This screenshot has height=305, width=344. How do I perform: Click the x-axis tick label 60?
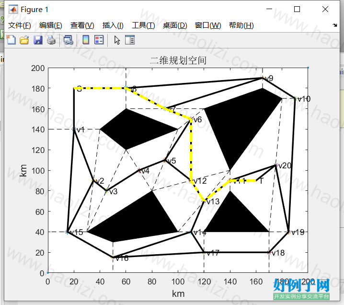point(126,282)
